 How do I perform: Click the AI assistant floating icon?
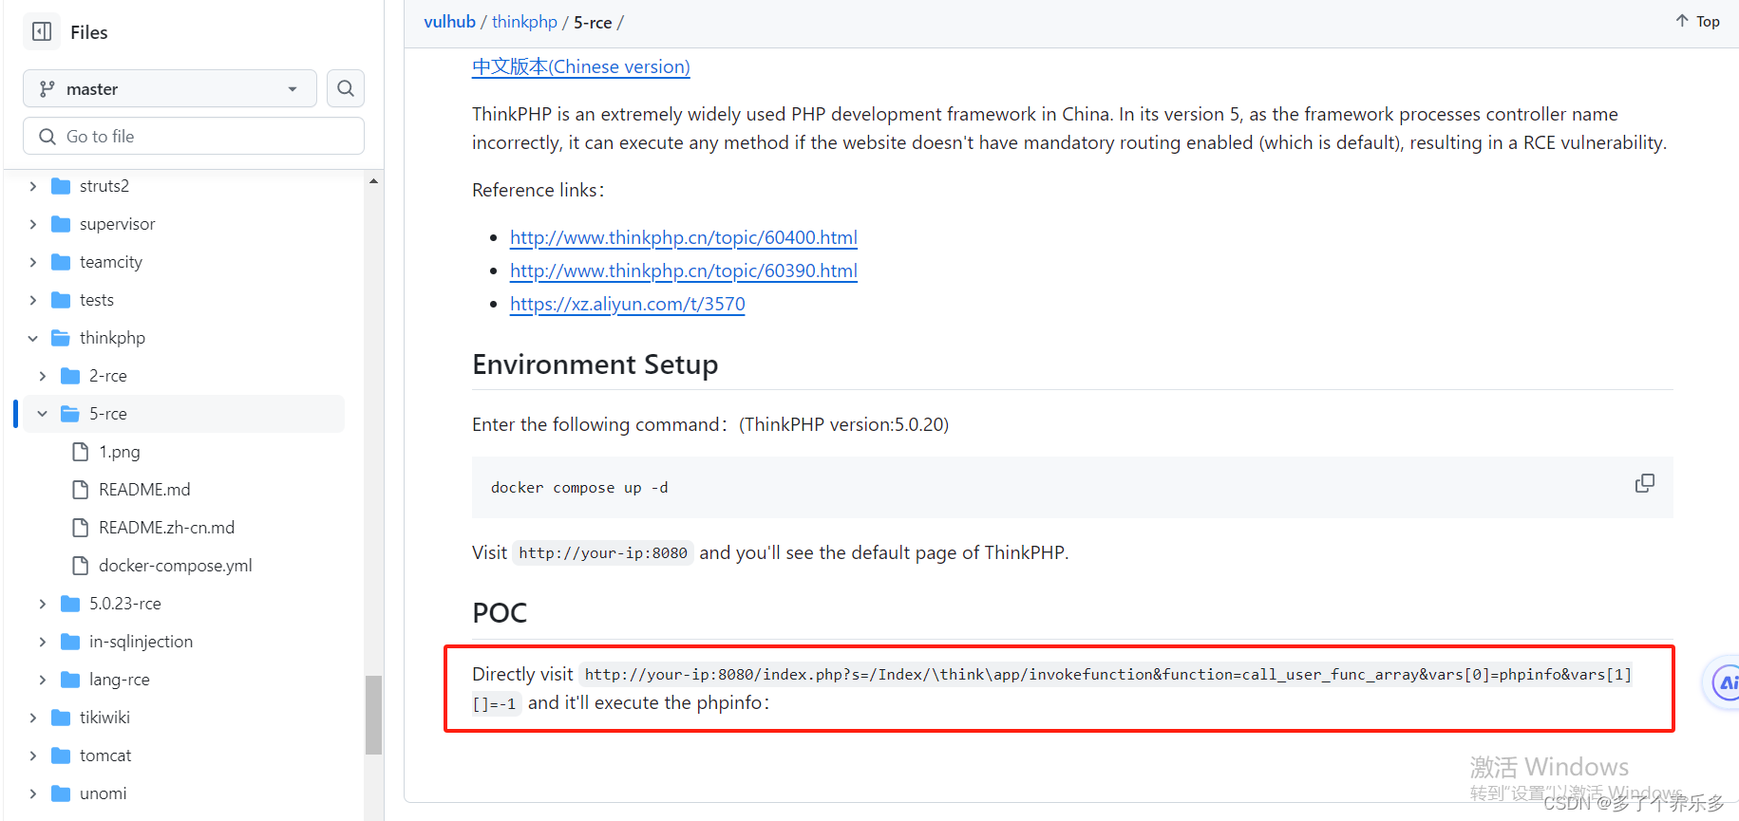tap(1726, 681)
